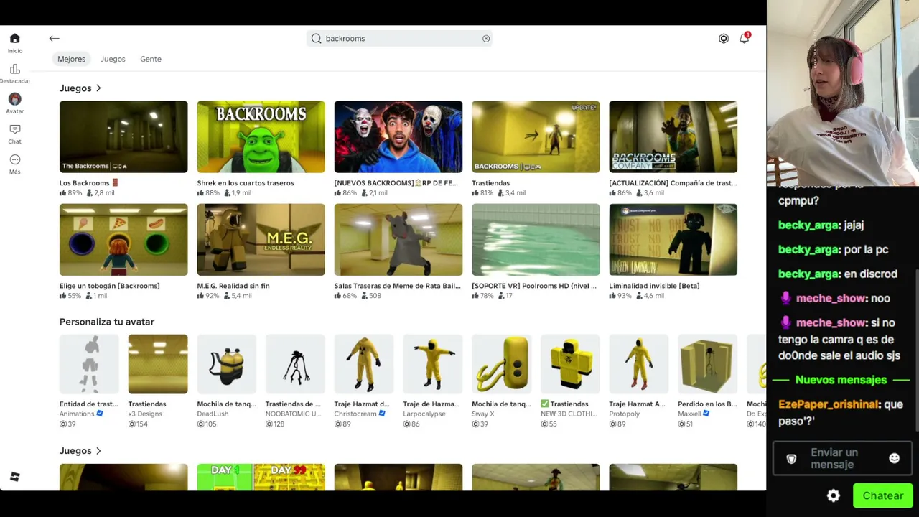Select Mochila de tanque by DeadLush
919x517 pixels.
click(x=226, y=364)
